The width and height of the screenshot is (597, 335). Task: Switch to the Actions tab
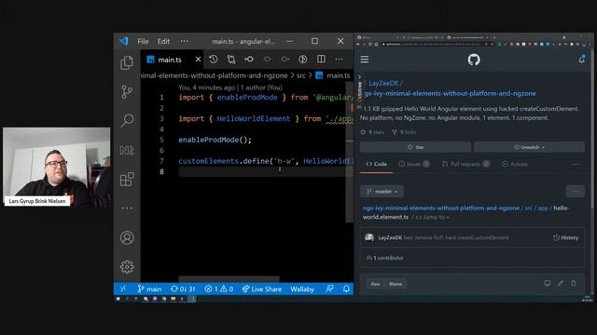(x=515, y=164)
